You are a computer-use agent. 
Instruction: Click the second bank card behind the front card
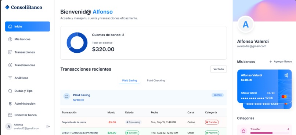267,106
